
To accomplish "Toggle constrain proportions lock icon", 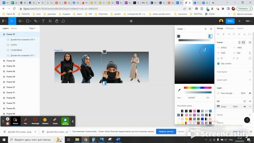I will click(x=250, y=53).
